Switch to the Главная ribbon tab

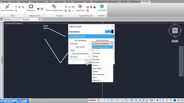pyautogui.click(x=5, y=2)
